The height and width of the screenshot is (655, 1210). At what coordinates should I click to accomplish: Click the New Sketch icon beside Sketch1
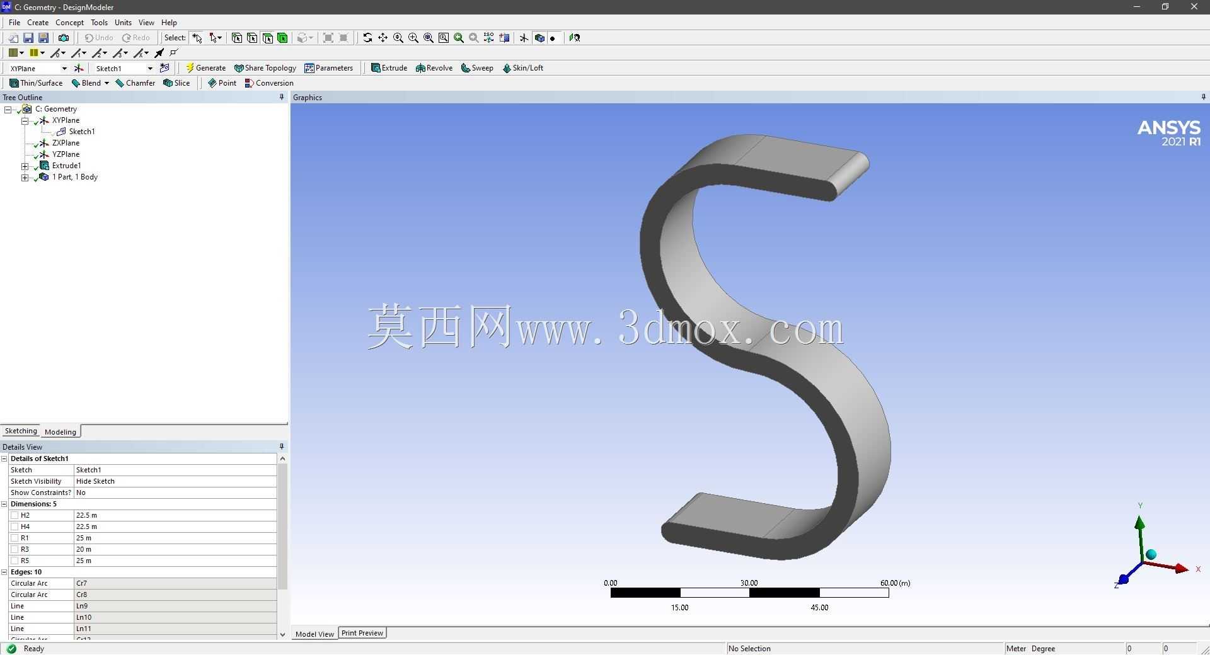(164, 68)
